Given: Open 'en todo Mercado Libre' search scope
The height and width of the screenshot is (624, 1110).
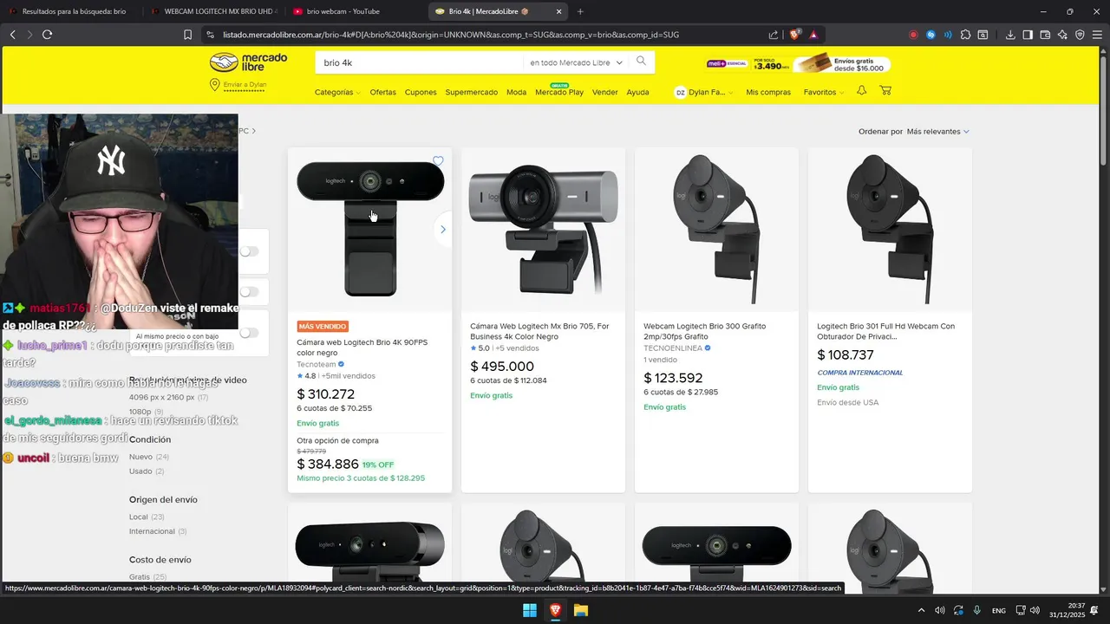Looking at the screenshot, I should click(576, 62).
